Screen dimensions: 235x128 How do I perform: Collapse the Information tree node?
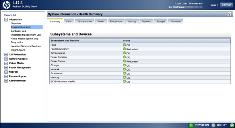click(6, 20)
